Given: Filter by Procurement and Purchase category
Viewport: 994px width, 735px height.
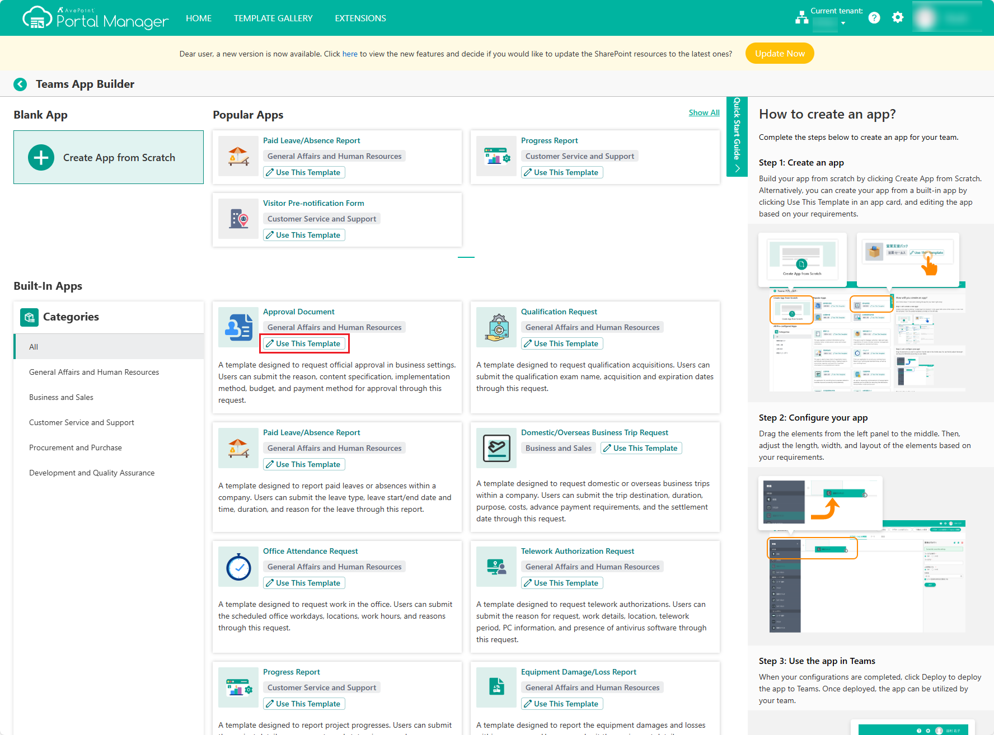Looking at the screenshot, I should point(75,447).
